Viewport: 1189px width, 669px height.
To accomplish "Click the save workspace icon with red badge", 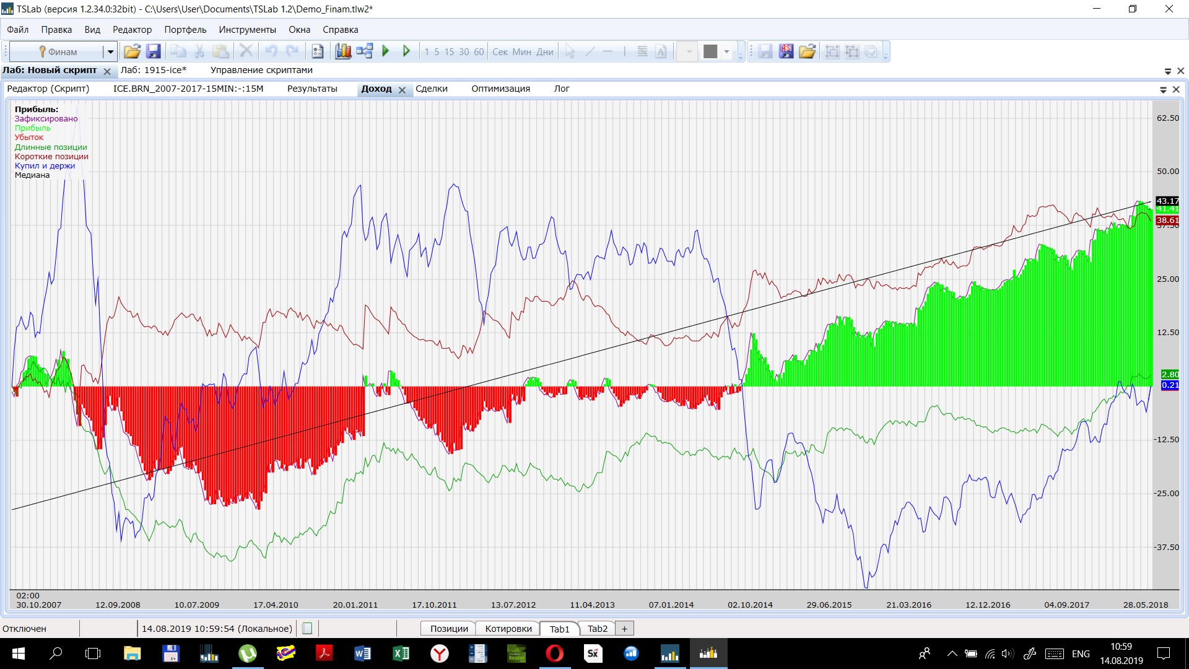I will (x=786, y=51).
